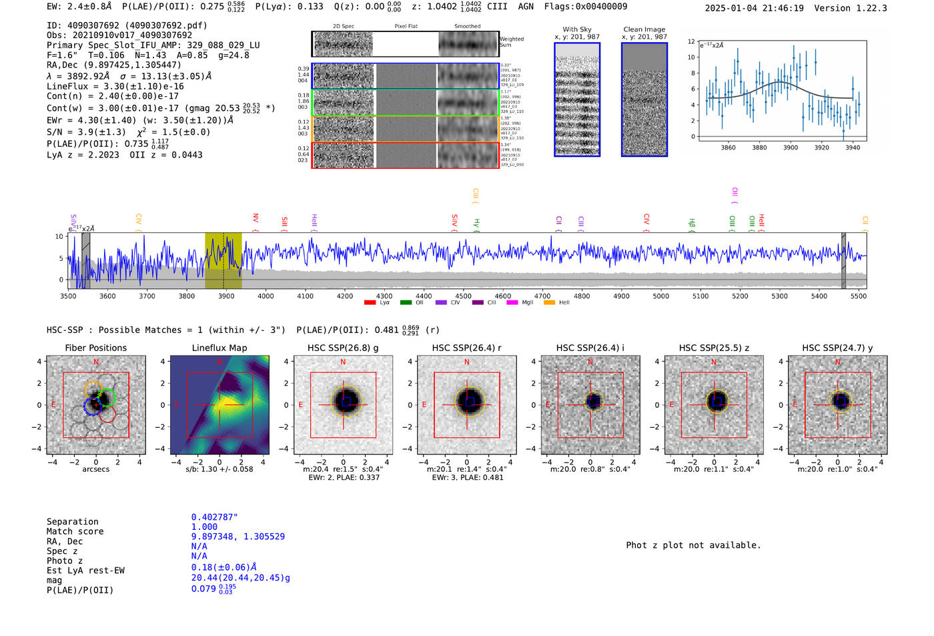Open the Lineflux Map image
The width and height of the screenshot is (934, 636).
(x=219, y=405)
